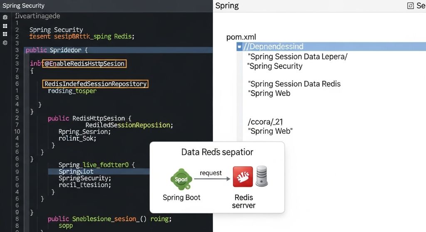Collapse the //Depnendessind tree node

(x=239, y=46)
